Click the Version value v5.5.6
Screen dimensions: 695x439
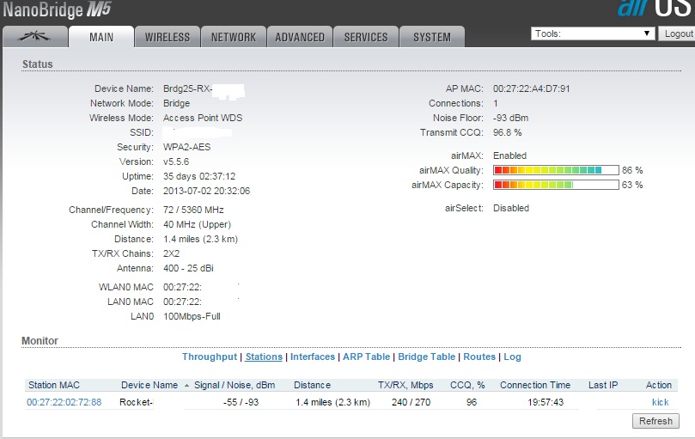coord(176,162)
